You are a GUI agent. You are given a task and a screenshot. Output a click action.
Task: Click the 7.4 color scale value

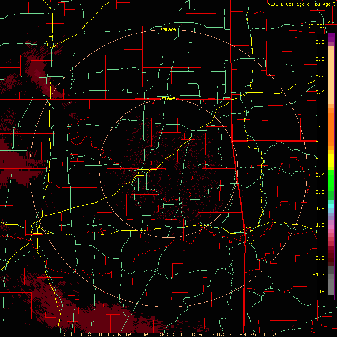[320, 92]
